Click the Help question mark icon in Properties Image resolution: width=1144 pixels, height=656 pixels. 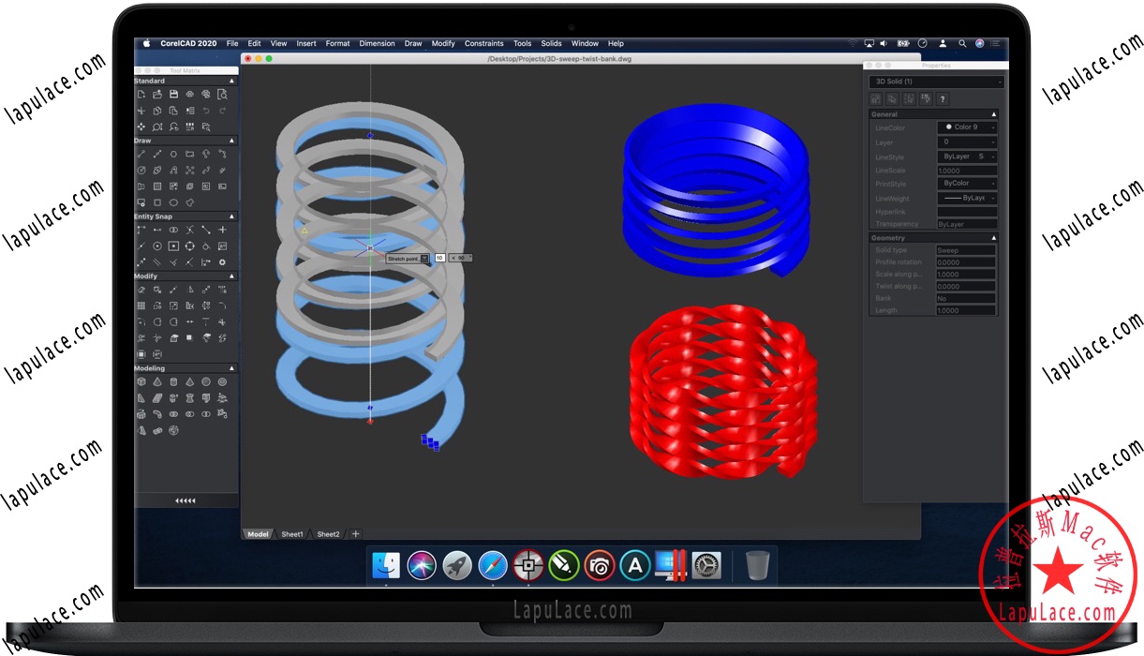pos(943,98)
